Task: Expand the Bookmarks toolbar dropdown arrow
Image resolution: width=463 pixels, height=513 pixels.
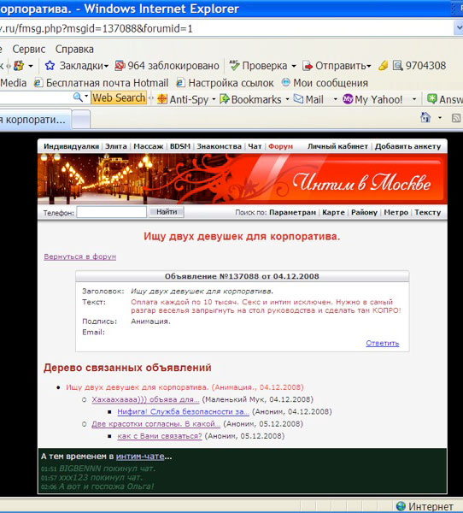Action: (287, 99)
